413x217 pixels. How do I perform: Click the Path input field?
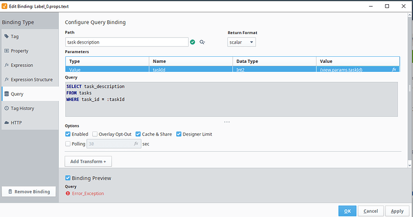126,42
